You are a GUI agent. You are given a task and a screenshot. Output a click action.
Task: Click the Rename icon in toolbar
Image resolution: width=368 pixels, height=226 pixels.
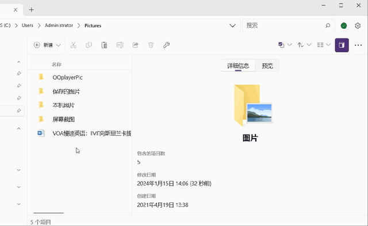click(x=120, y=45)
